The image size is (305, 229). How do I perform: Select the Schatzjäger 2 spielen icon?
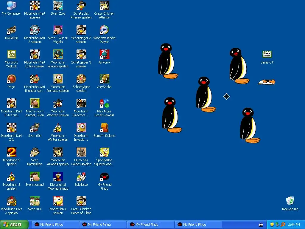pos(81,30)
